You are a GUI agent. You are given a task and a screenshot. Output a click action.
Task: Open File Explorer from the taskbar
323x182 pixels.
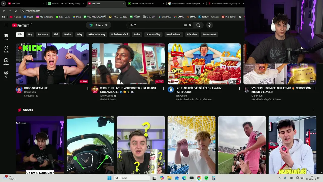pyautogui.click(x=169, y=178)
